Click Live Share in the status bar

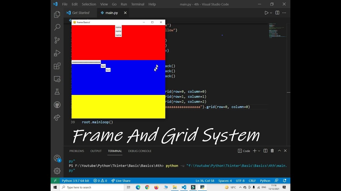121,181
